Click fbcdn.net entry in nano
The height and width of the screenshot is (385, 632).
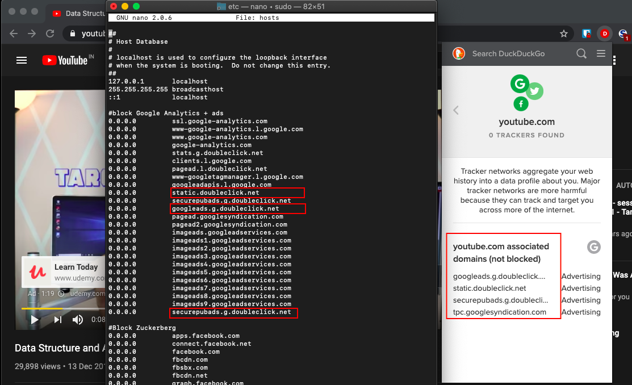pyautogui.click(x=190, y=376)
